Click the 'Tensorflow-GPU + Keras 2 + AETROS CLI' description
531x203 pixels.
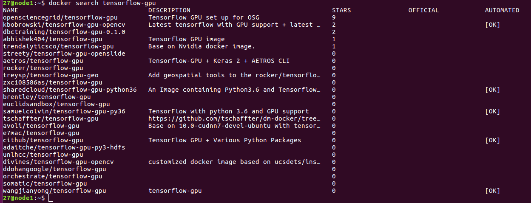[x=219, y=61]
